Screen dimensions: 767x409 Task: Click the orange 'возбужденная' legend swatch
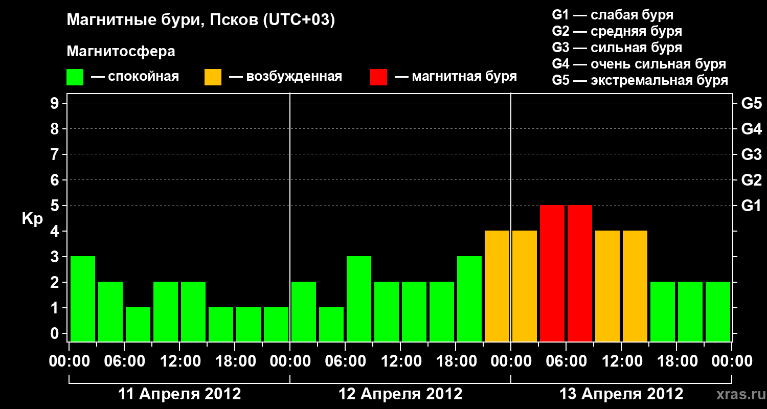pos(213,77)
